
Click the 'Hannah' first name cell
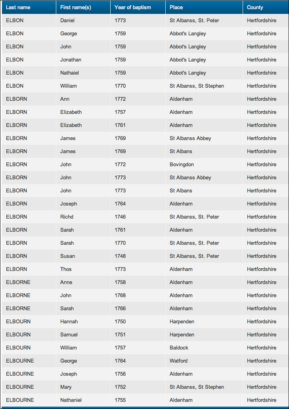(x=69, y=322)
